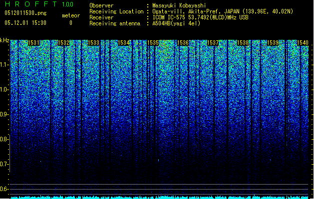Click the 1539 time marker

[273, 43]
